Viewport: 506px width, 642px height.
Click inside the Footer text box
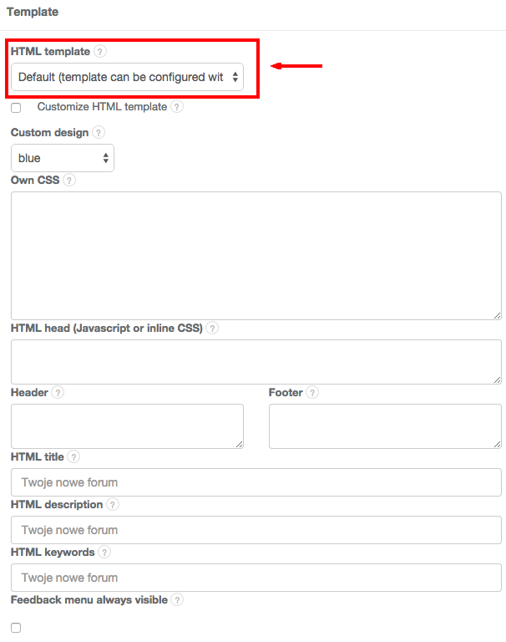coord(385,426)
